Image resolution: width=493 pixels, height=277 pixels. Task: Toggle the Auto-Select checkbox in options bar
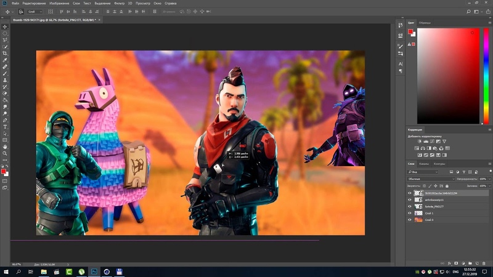click(21, 12)
